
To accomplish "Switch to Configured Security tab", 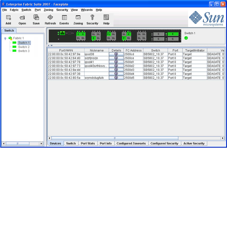I will click(164, 143).
